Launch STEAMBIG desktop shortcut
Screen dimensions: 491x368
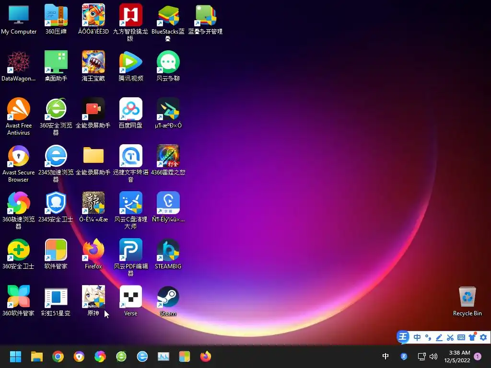(x=168, y=253)
